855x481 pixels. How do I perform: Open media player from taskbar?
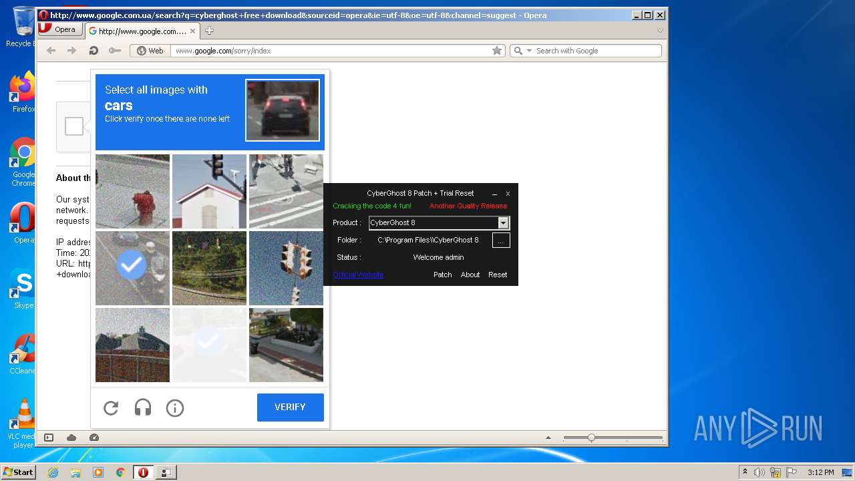coord(98,472)
